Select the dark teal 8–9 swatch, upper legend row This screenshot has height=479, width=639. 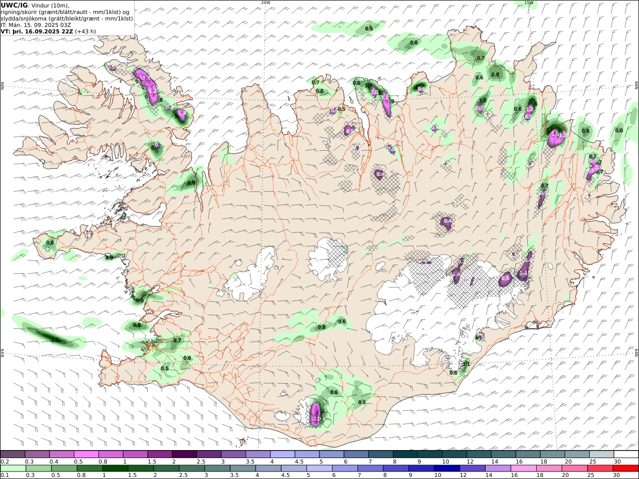pyautogui.click(x=405, y=455)
